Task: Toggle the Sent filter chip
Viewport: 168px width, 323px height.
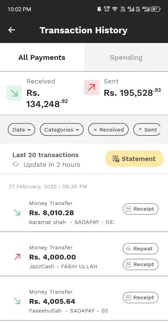Action: pos(147,130)
